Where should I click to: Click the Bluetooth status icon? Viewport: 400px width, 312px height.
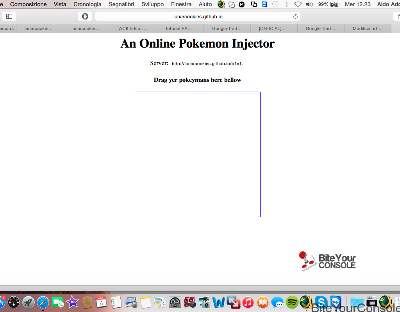(x=286, y=4)
